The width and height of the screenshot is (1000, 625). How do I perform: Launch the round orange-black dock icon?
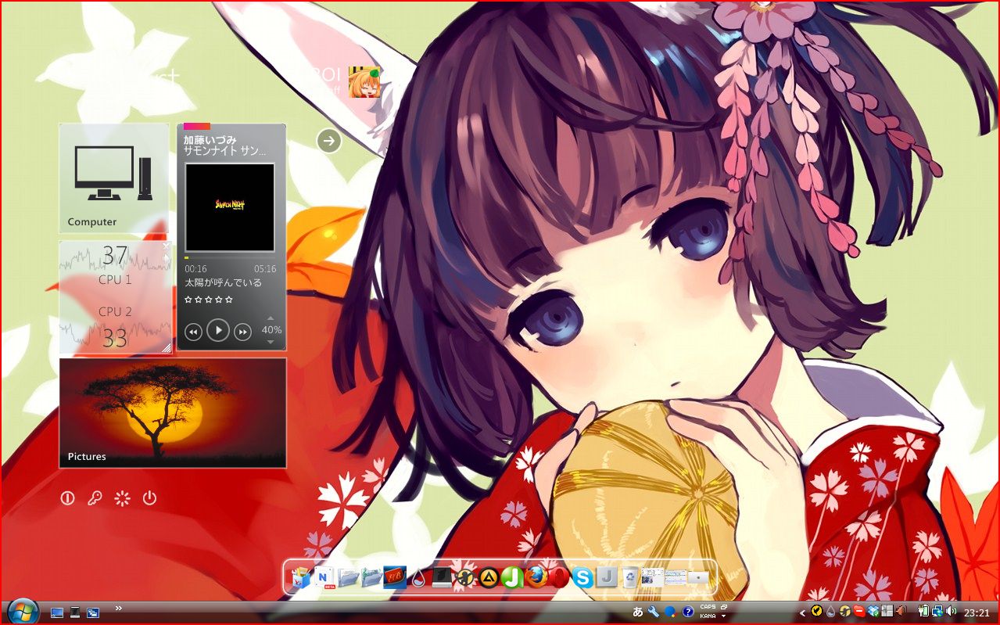[x=464, y=577]
